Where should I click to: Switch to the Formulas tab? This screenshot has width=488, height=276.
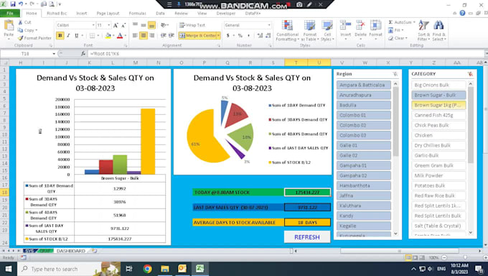137,14
